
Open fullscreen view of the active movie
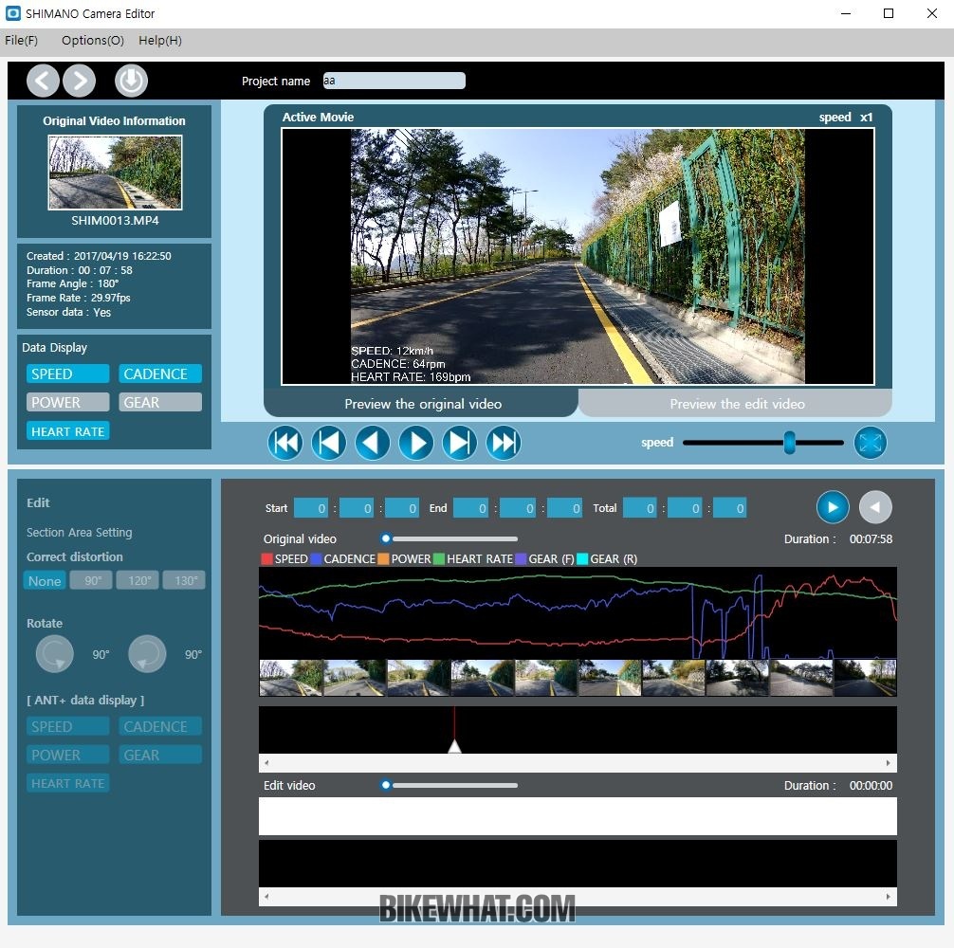[870, 443]
